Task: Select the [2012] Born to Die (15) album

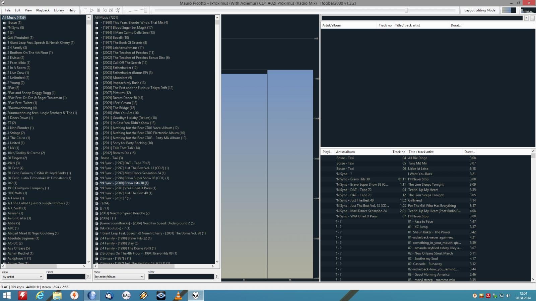Action: [119, 153]
